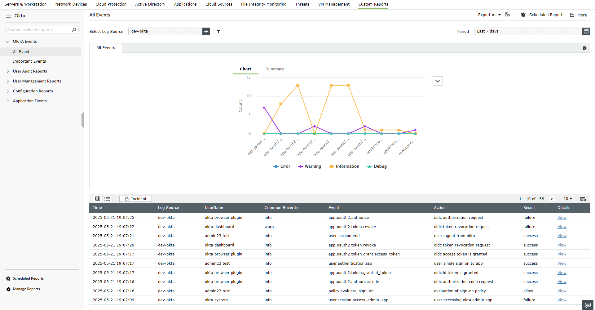This screenshot has height=310, width=595.
Task: Expand Configuration Reports
Action: click(x=8, y=91)
